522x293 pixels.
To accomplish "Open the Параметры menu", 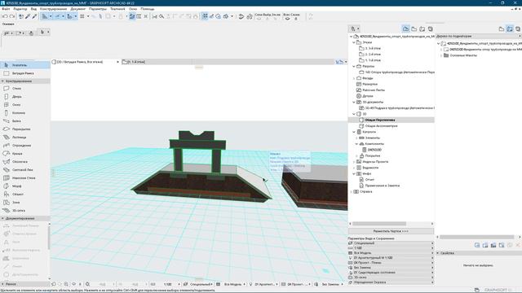I will pyautogui.click(x=98, y=9).
